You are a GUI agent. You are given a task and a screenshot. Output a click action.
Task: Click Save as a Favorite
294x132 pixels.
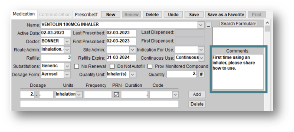(226, 15)
